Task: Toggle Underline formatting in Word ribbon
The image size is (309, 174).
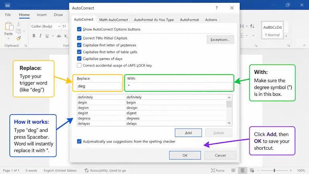Action: (x=47, y=36)
